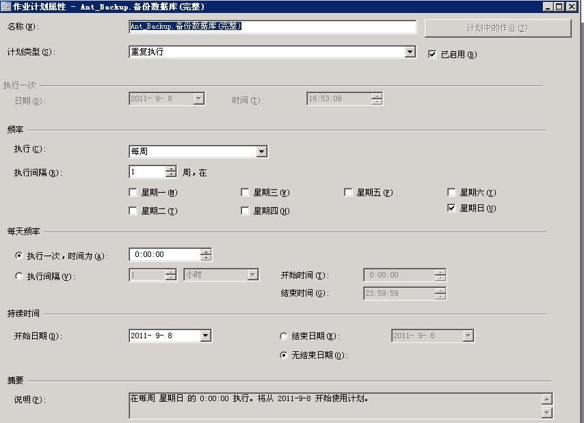Select the 执行间隔 daily frequency radio button
The height and width of the screenshot is (423, 584).
click(x=19, y=276)
